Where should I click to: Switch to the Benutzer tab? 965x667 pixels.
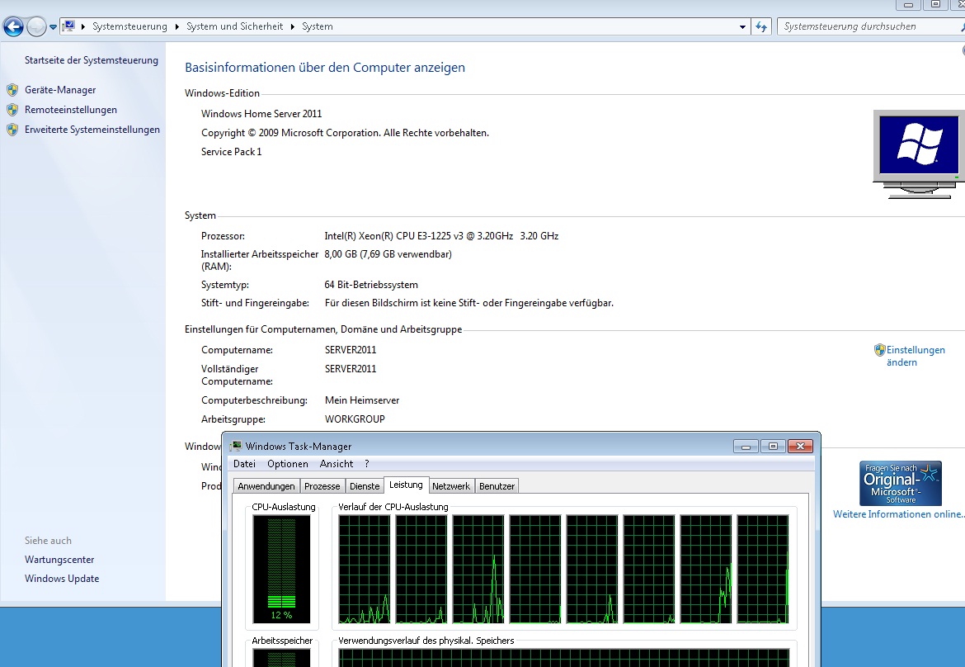pyautogui.click(x=497, y=486)
